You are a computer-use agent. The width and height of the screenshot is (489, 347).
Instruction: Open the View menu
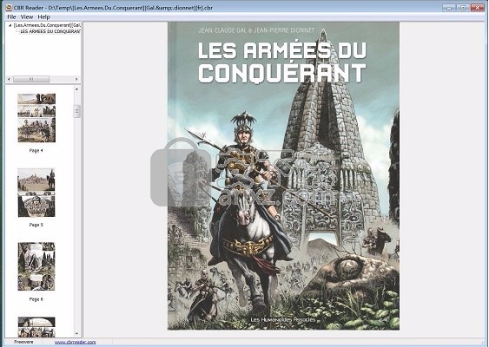pyautogui.click(x=27, y=16)
